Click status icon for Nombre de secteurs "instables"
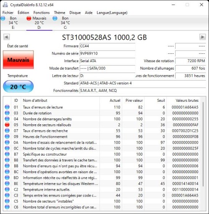The height and width of the screenshot is (214, 209). point(7,201)
